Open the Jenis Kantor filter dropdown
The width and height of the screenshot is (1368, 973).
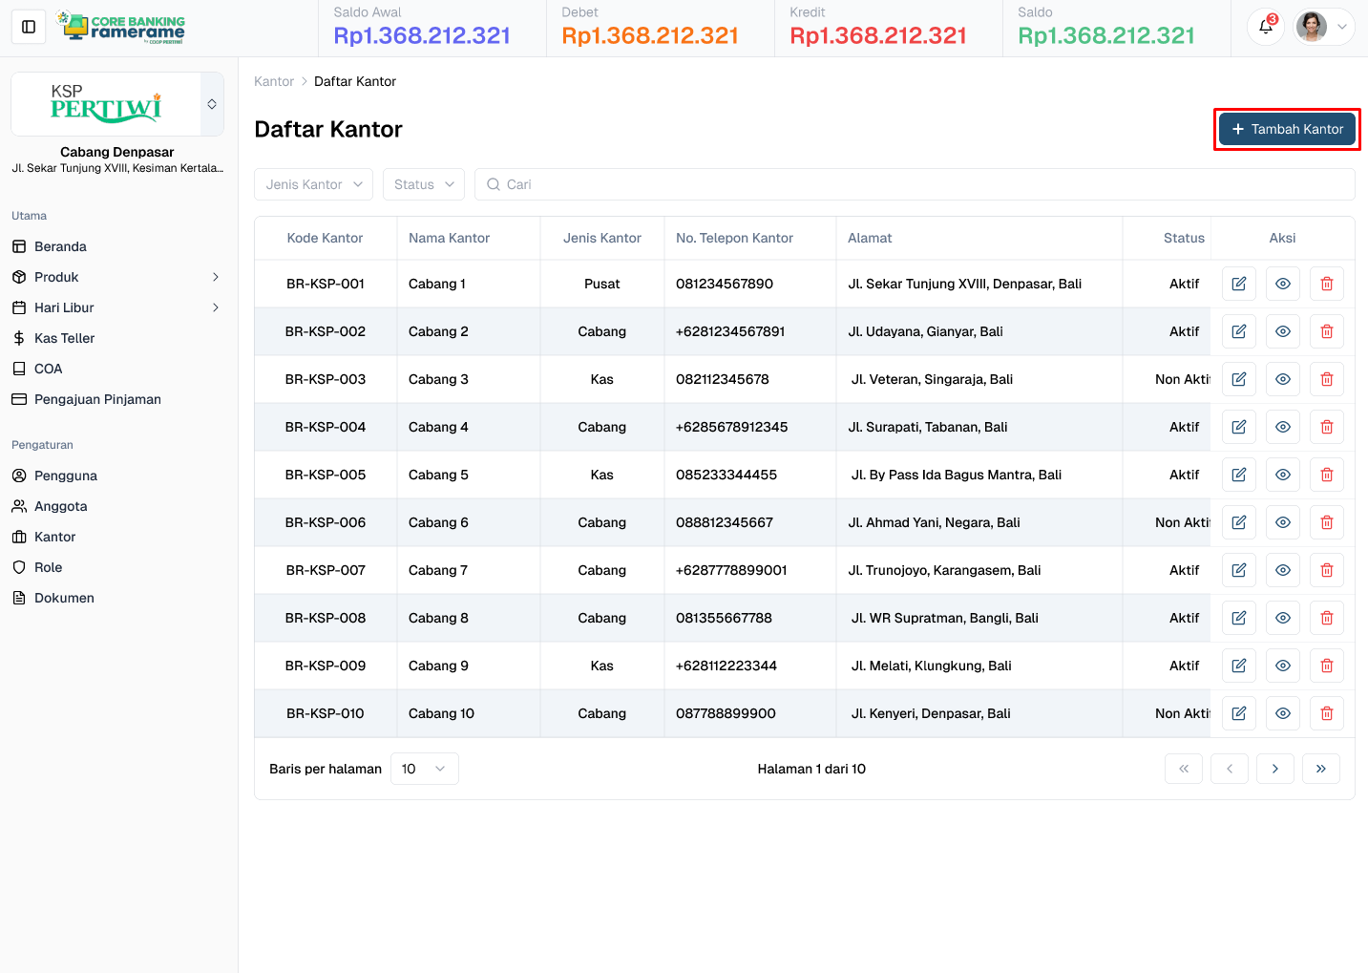313,183
